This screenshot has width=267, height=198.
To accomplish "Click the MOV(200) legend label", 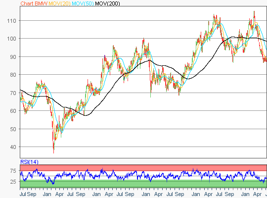I will tap(107, 3).
